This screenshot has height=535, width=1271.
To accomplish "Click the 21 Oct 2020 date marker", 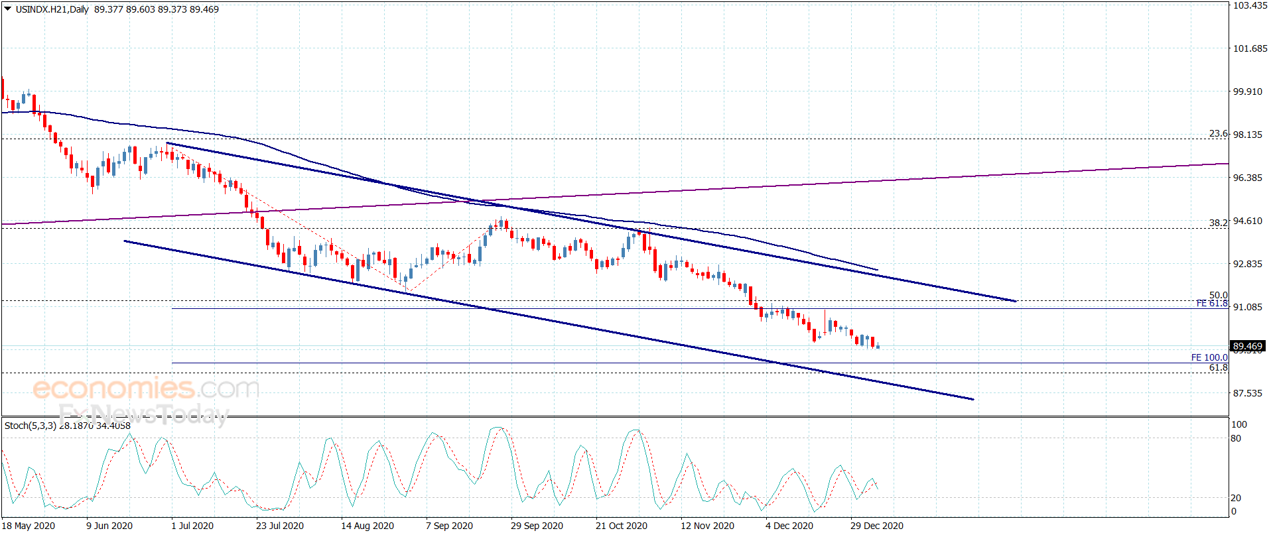I will pyautogui.click(x=621, y=526).
